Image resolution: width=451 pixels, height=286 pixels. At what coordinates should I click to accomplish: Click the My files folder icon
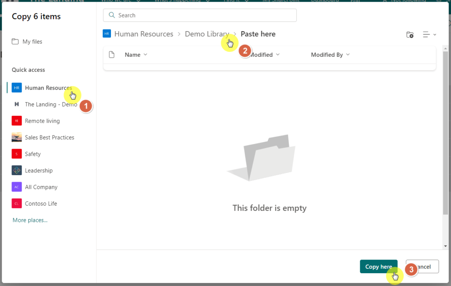(15, 41)
